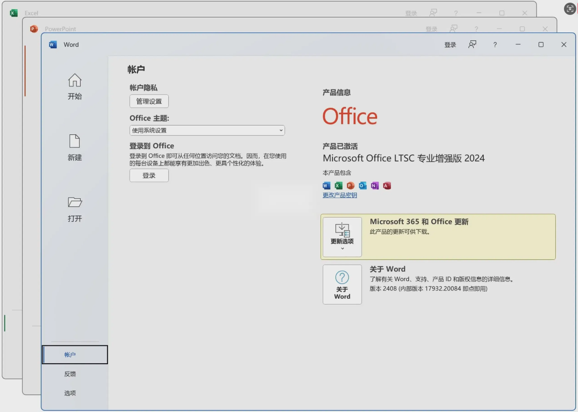Open 选项 options in the sidebar
The image size is (578, 412).
[70, 393]
